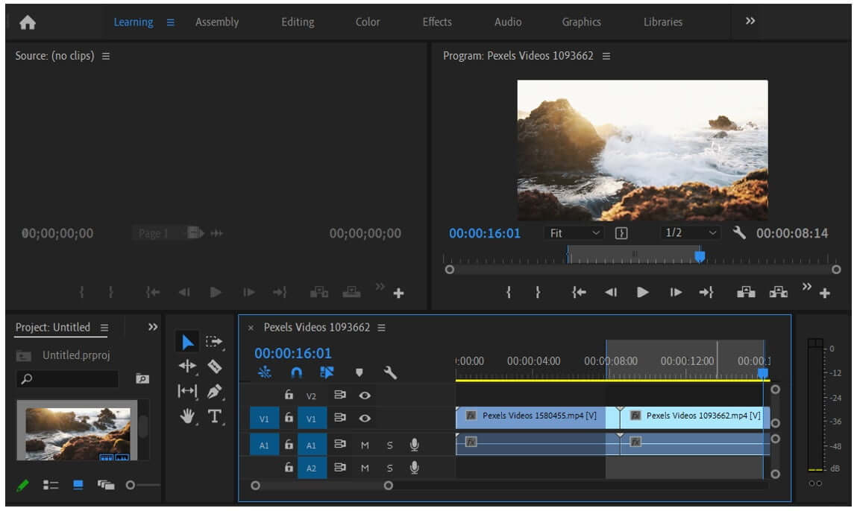This screenshot has width=857, height=511.
Task: Select the Hand tool
Action: 187,416
